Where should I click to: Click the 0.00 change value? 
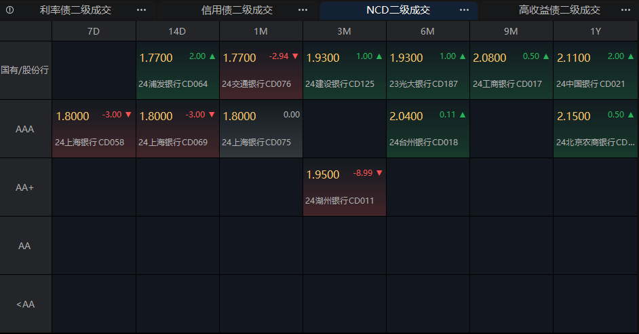coord(292,115)
